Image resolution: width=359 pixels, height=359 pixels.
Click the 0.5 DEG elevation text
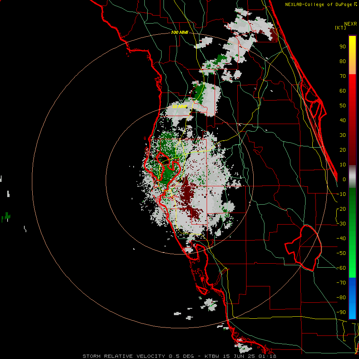click(181, 356)
